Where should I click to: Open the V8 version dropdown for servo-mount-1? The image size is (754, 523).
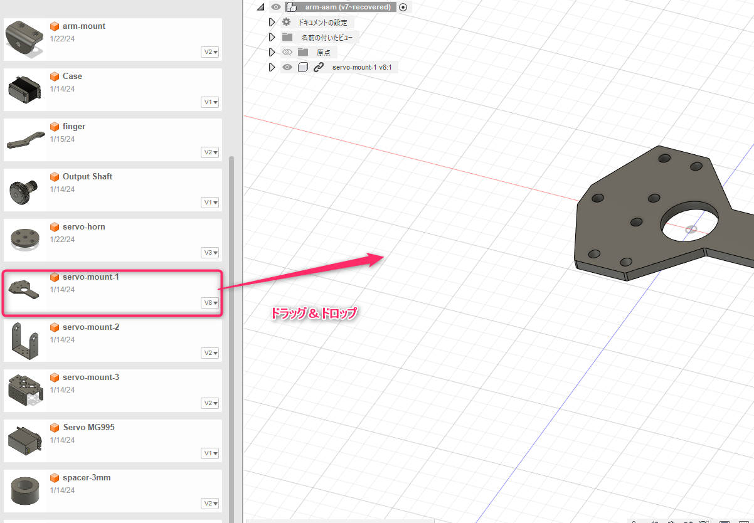coord(210,303)
